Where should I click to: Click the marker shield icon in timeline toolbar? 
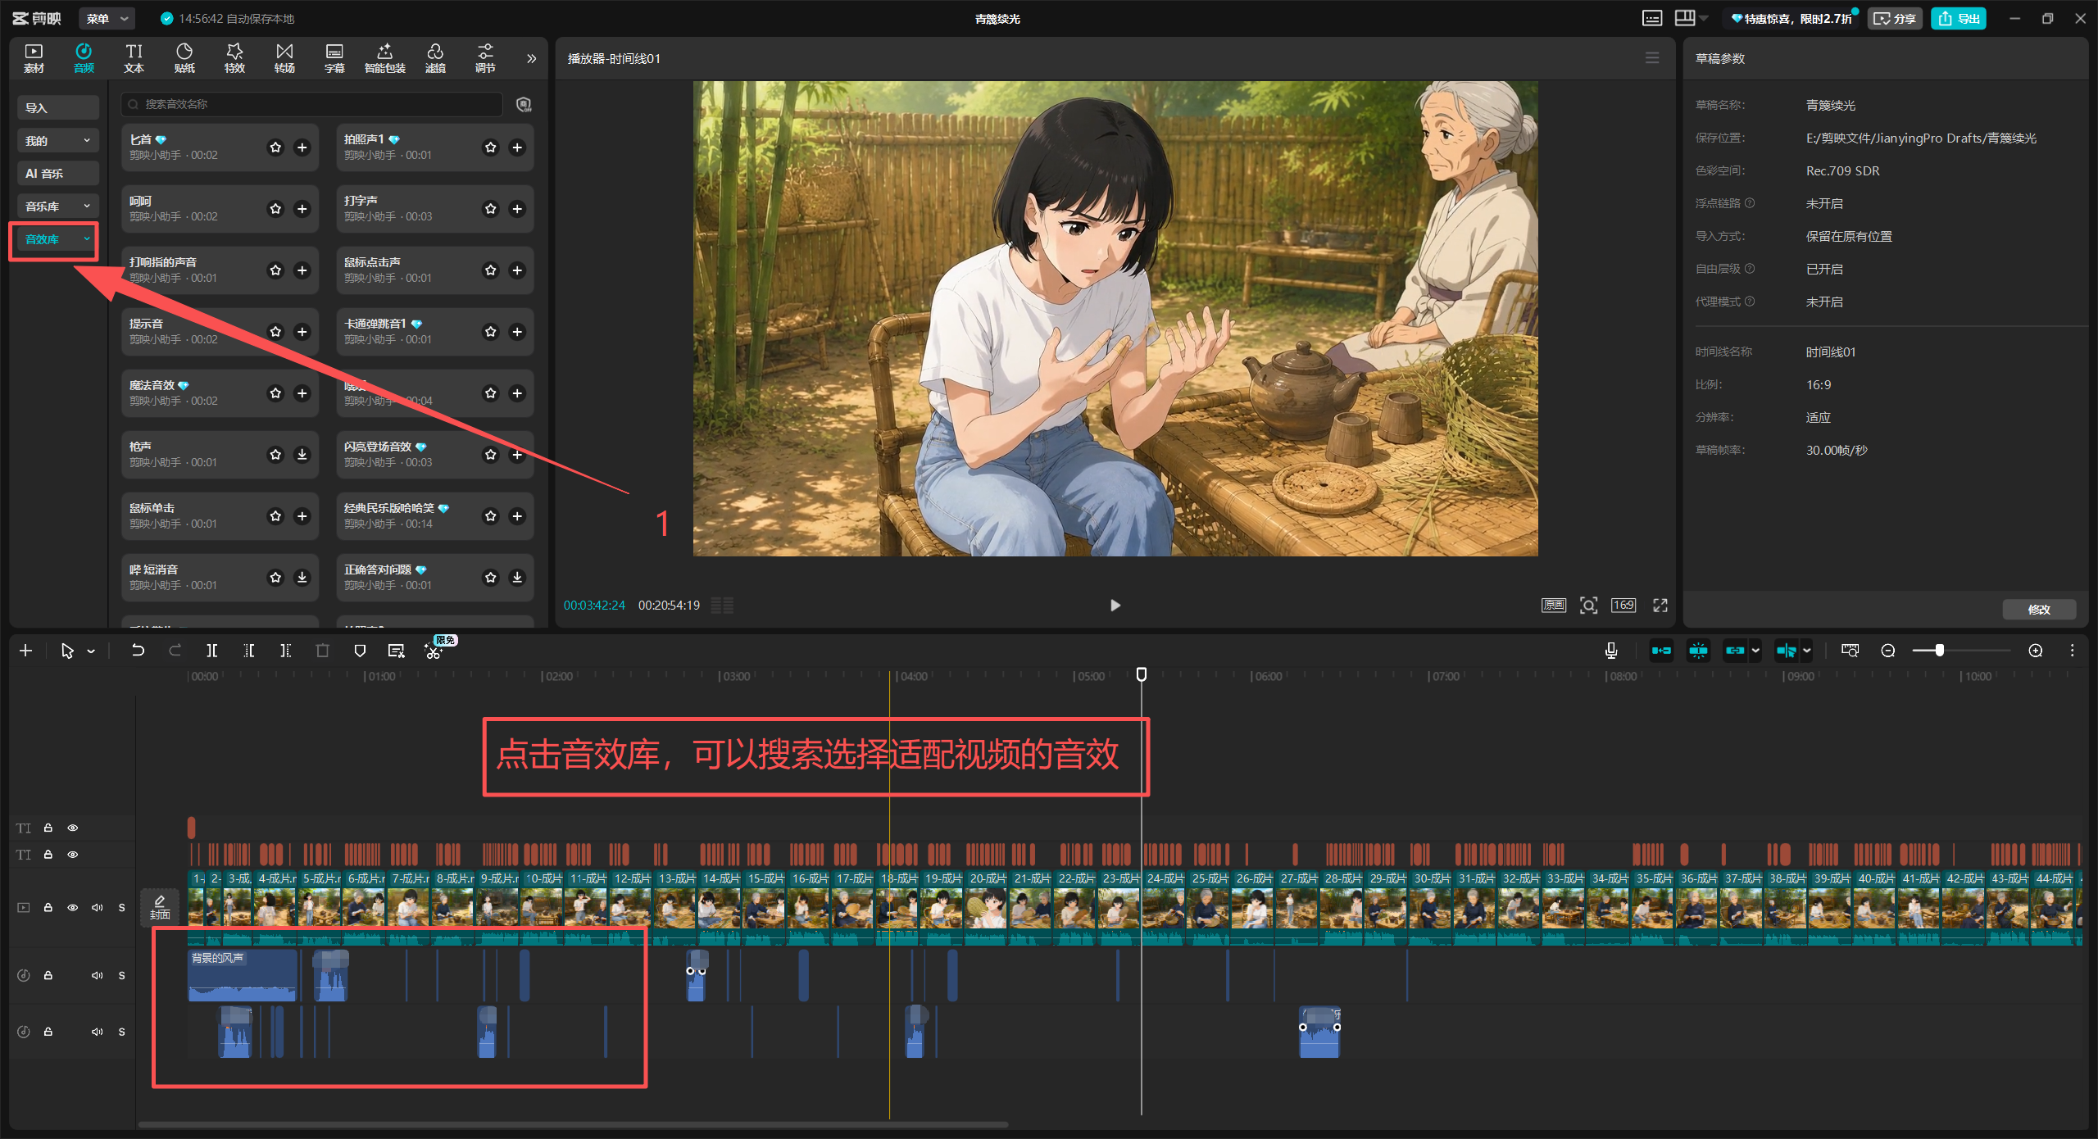click(x=360, y=651)
